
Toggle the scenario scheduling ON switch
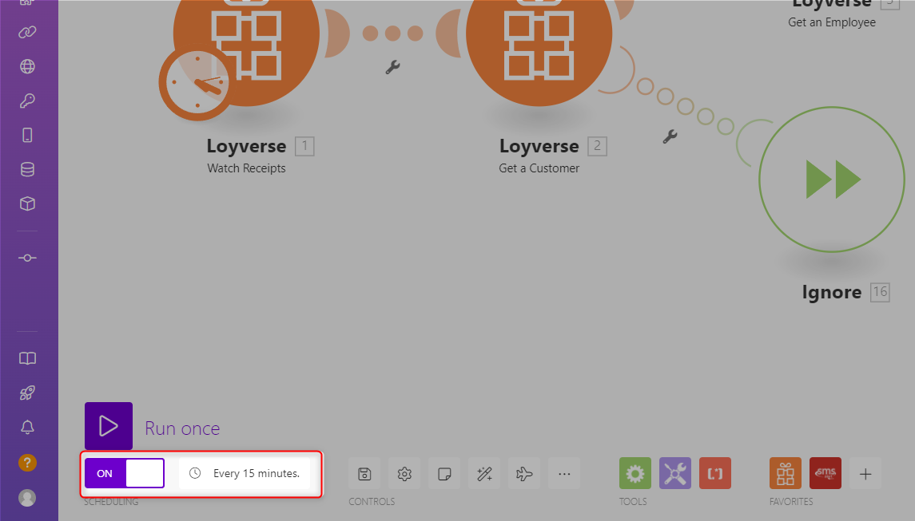[x=125, y=473]
